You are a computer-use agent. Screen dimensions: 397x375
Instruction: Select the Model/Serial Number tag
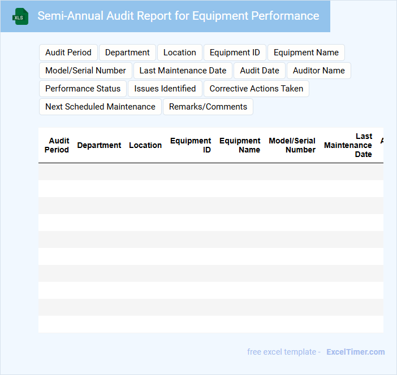pyautogui.click(x=85, y=71)
